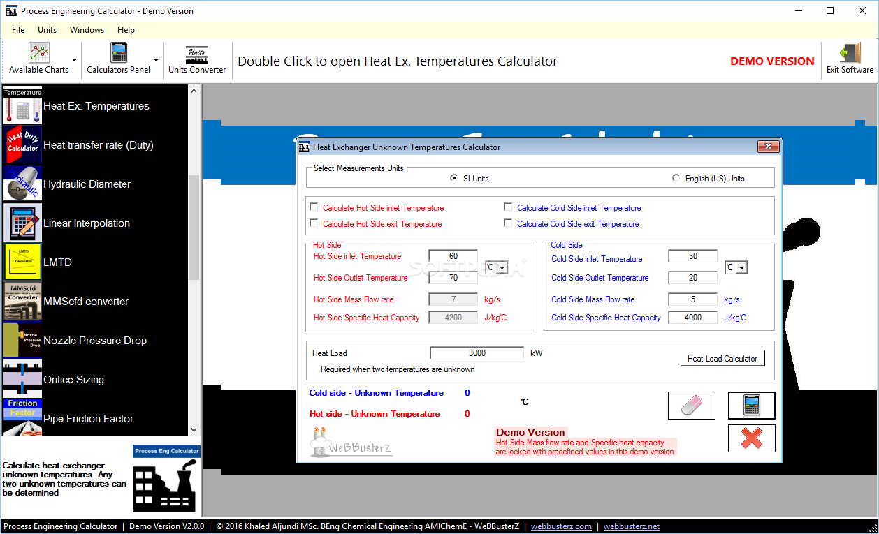The height and width of the screenshot is (534, 879).
Task: Expand the Calculators Panel dropdown arrow
Action: (156, 61)
